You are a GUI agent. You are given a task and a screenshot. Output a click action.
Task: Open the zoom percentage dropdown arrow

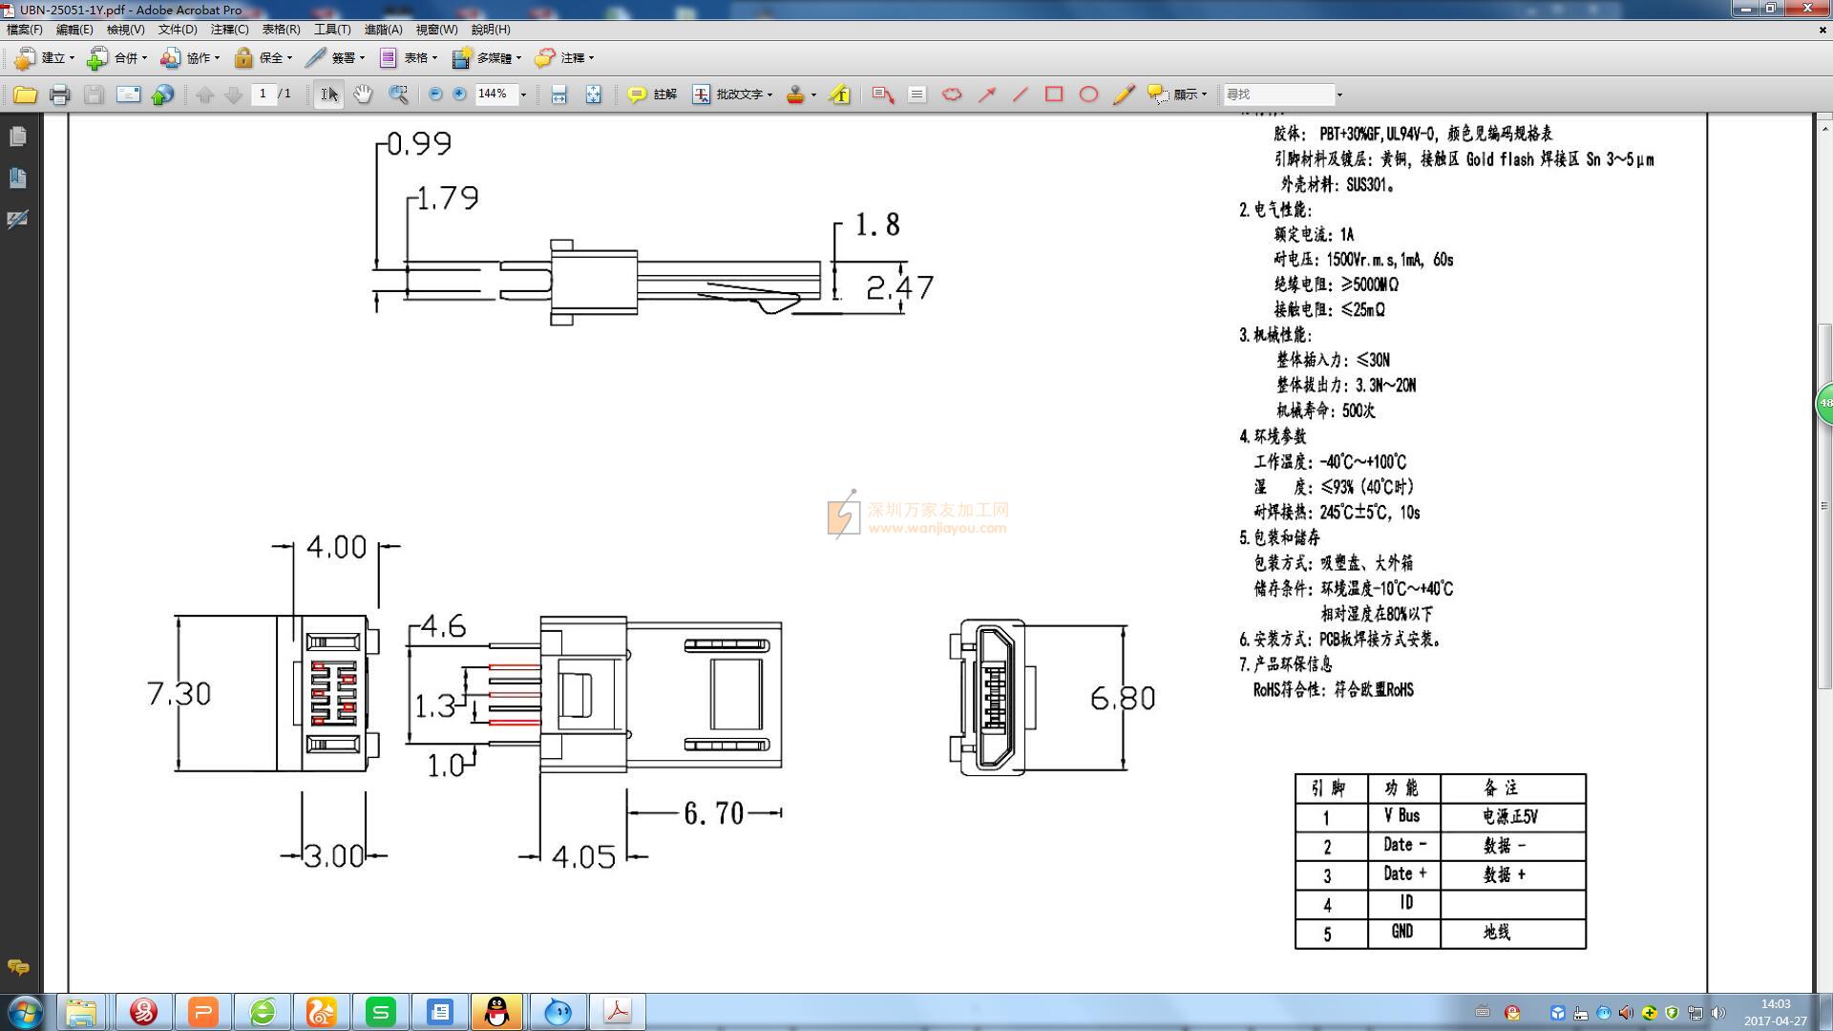pyautogui.click(x=523, y=95)
